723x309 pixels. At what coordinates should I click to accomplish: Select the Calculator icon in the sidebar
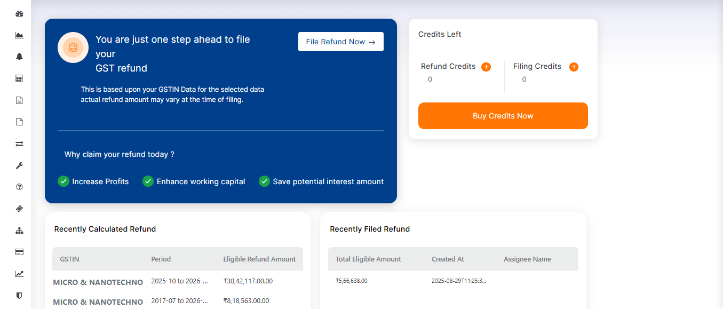(19, 78)
